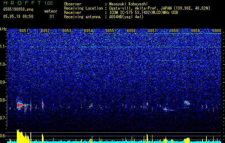The height and width of the screenshot is (143, 225).
Task: Click the 0.7 frequency axis label
Action: click(3, 118)
